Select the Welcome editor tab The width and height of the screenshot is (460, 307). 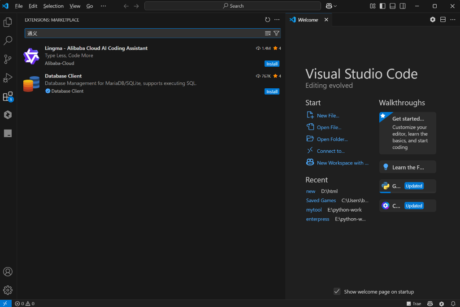pos(308,20)
